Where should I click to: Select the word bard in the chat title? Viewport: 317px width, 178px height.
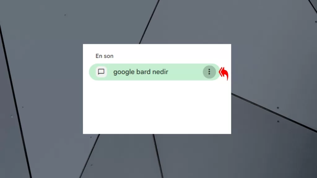[x=143, y=72]
